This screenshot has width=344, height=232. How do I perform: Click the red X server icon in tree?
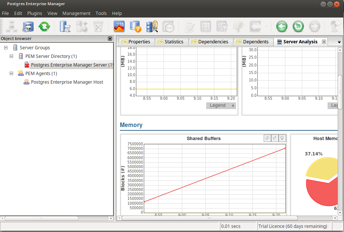[x=27, y=65]
